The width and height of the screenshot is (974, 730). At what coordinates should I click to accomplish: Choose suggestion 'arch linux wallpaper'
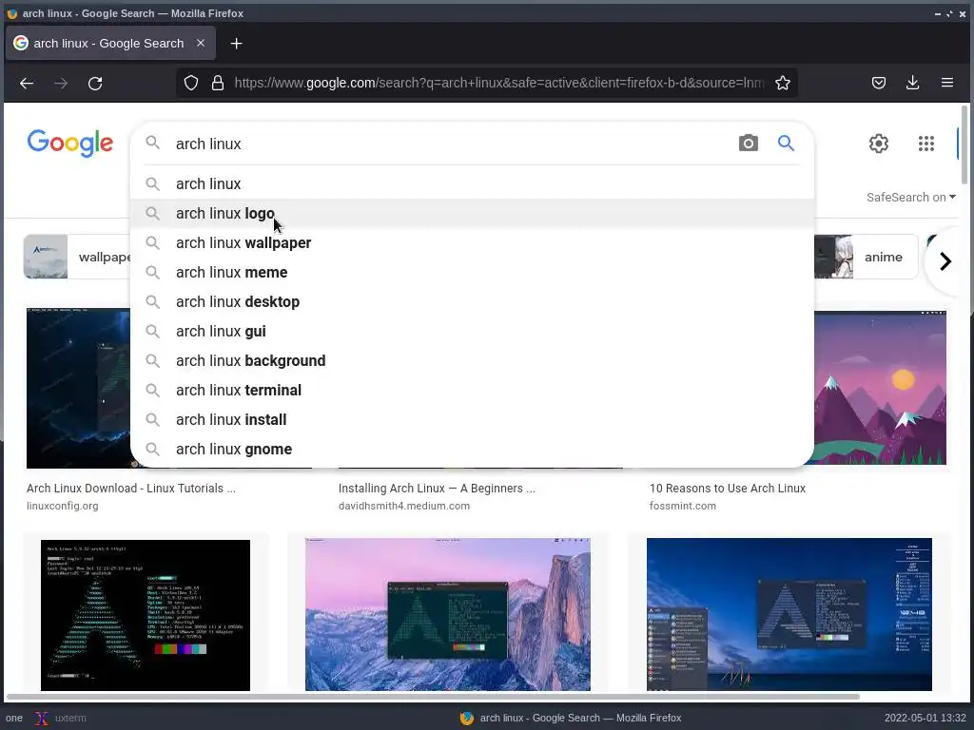pos(472,242)
